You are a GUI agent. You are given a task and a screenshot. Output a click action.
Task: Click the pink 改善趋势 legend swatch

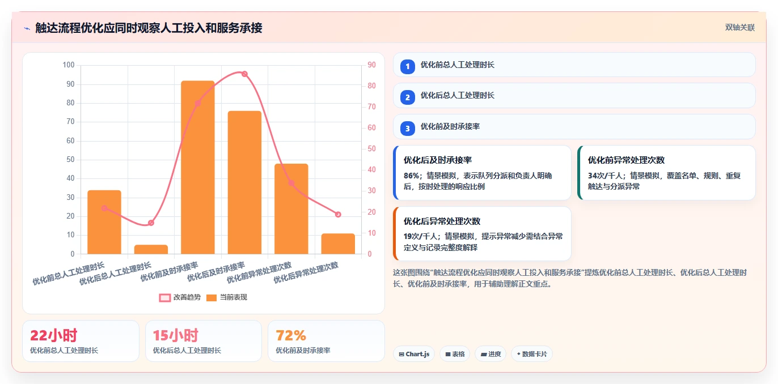(165, 298)
